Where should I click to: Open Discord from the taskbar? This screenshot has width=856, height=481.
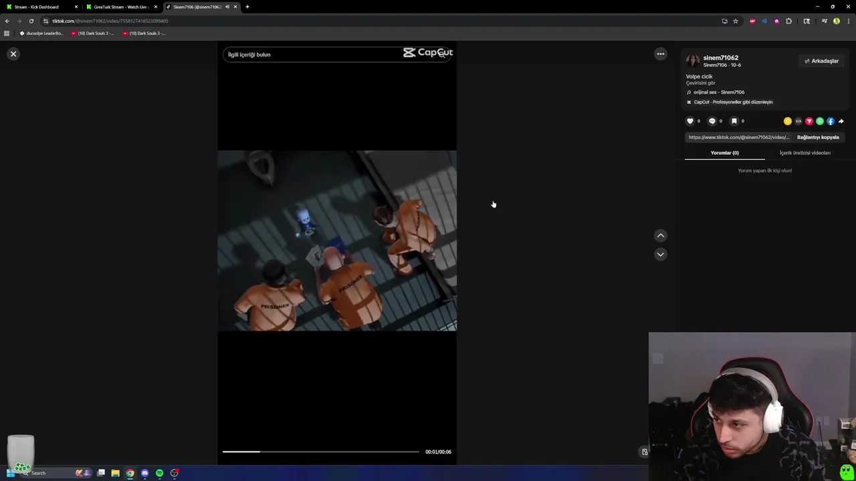tap(145, 473)
